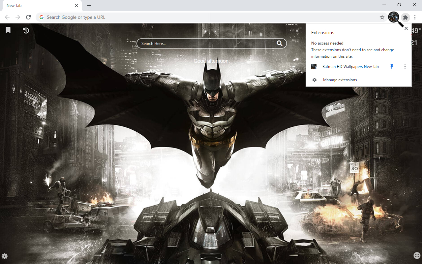This screenshot has width=422, height=264.
Task: Open Chrome's three-dot menu
Action: (x=415, y=17)
